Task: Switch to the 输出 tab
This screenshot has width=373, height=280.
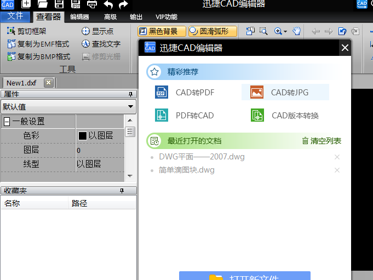Action: click(136, 17)
